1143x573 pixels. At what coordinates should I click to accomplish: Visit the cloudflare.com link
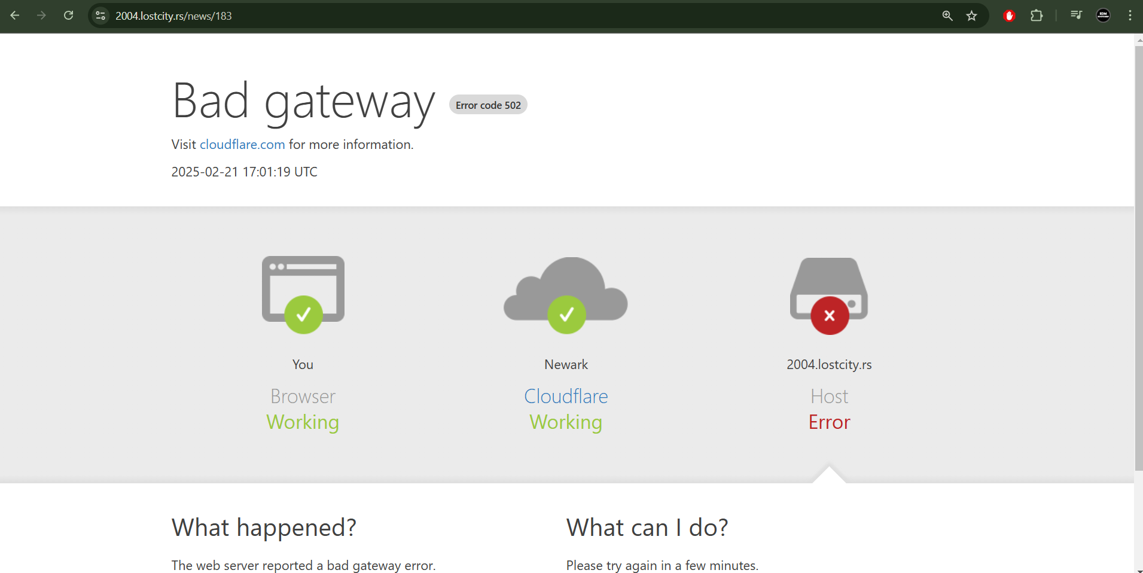242,144
